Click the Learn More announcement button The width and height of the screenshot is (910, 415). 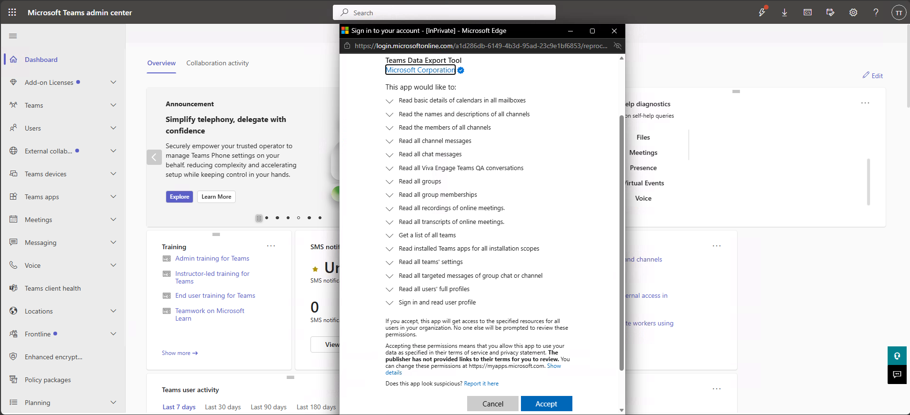click(x=216, y=197)
